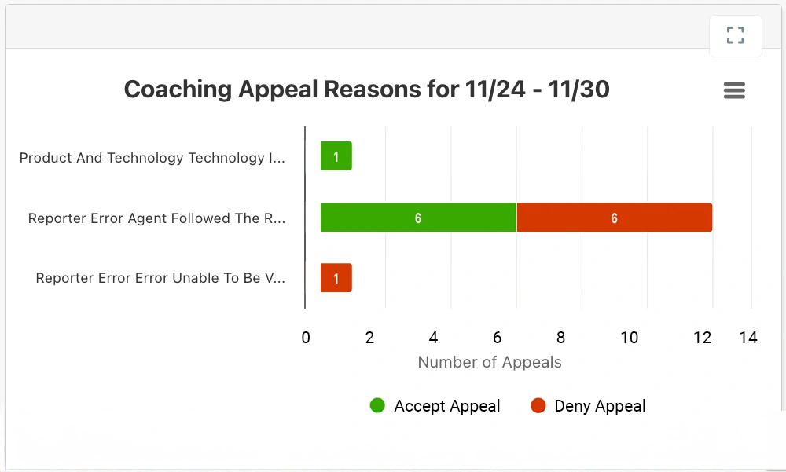The image size is (786, 472).
Task: Click the Product And Technology axis label
Action: point(152,158)
